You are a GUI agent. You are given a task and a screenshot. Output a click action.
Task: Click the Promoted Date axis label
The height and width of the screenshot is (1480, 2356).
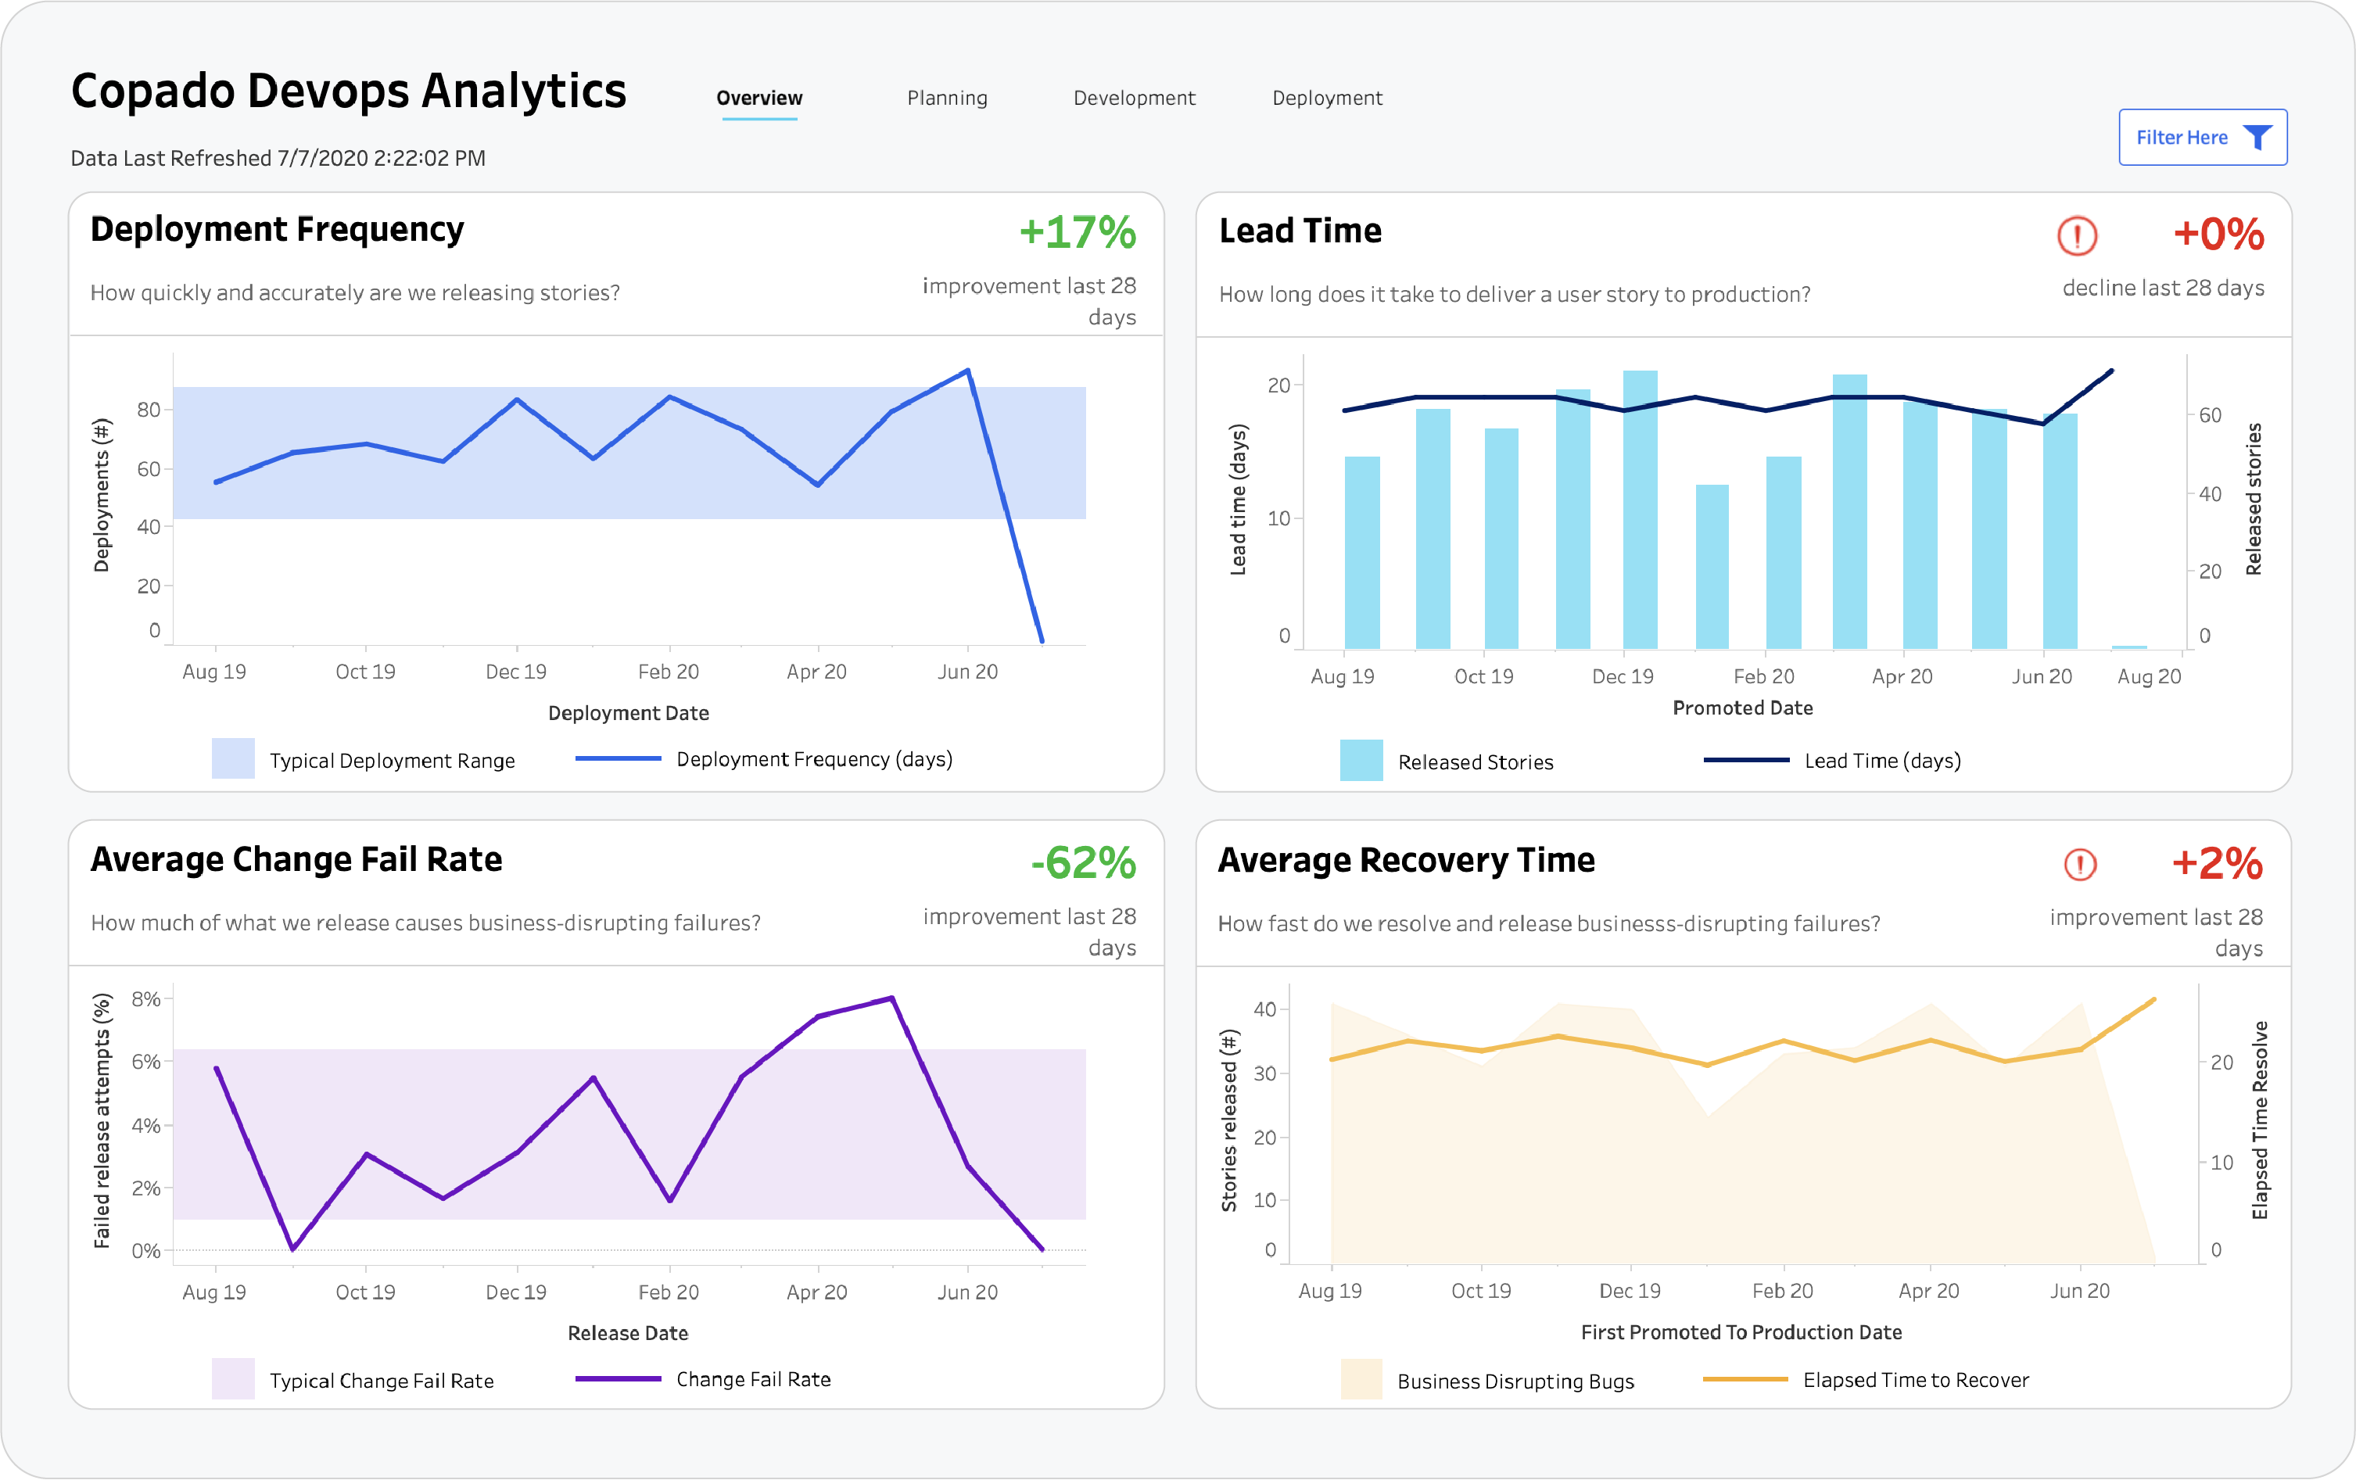coord(1742,708)
